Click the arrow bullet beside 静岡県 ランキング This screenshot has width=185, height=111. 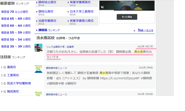click(37, 30)
